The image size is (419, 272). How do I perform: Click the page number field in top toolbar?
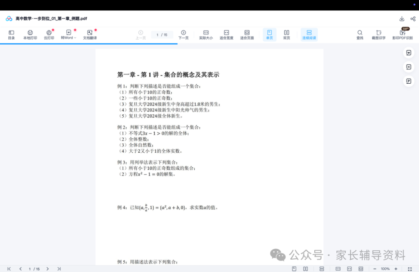(x=162, y=35)
